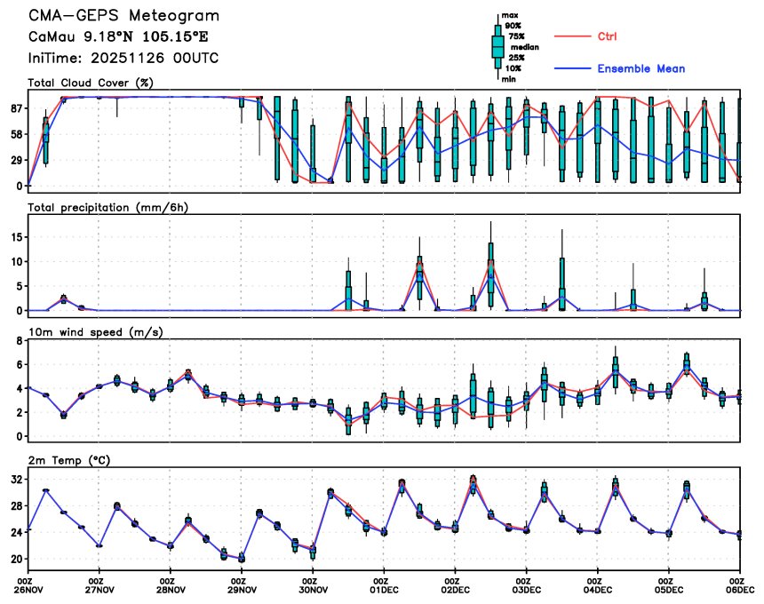Viewport: 764px width, 604px height.
Task: Click the 00Z 05DEC time axis label
Action: click(668, 585)
